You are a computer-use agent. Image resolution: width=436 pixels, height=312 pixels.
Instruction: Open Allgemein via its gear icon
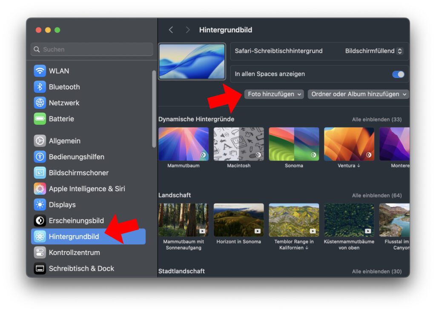[40, 141]
